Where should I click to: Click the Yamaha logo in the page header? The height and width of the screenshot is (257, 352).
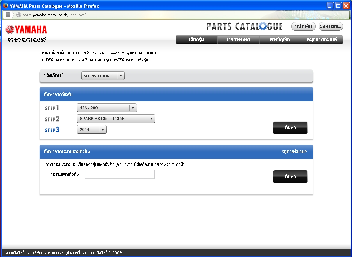click(x=26, y=29)
